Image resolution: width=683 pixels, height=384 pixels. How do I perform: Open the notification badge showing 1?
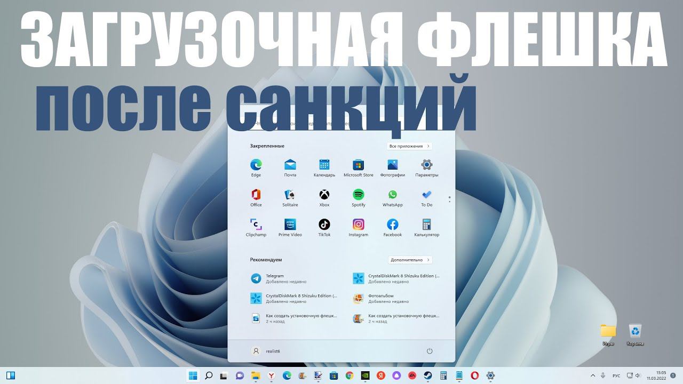[673, 375]
